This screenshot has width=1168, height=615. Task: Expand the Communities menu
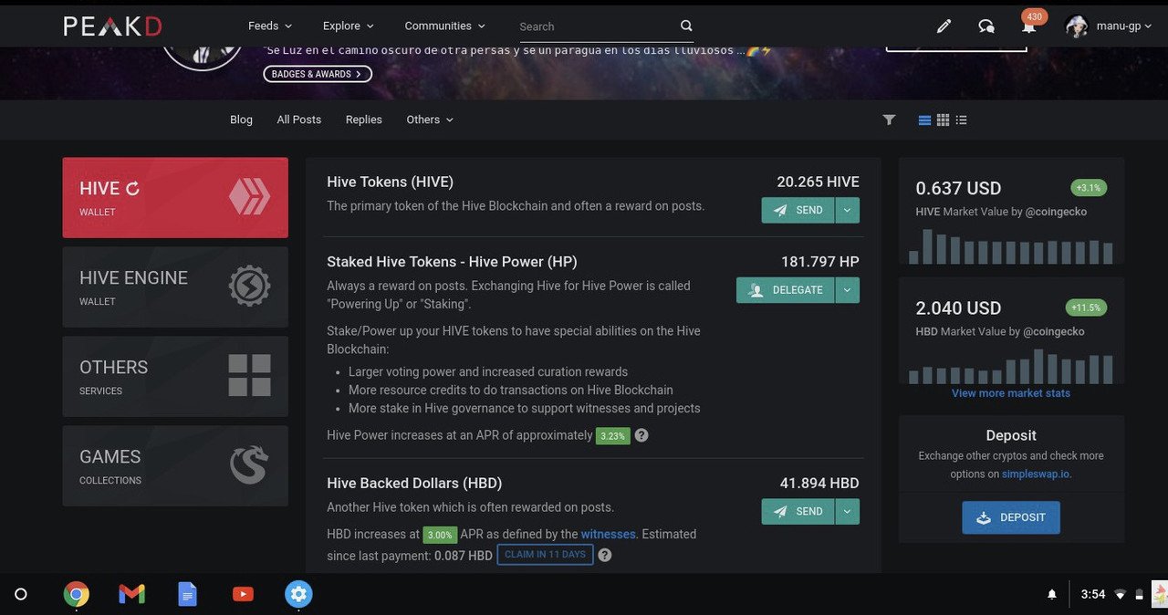445,26
